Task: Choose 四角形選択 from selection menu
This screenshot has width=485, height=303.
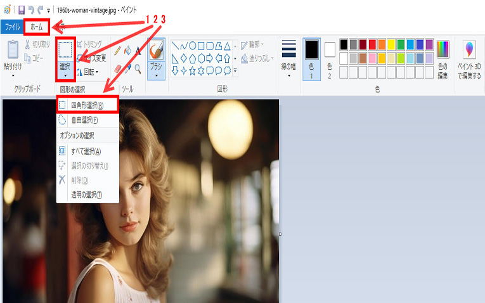Action: coord(87,105)
